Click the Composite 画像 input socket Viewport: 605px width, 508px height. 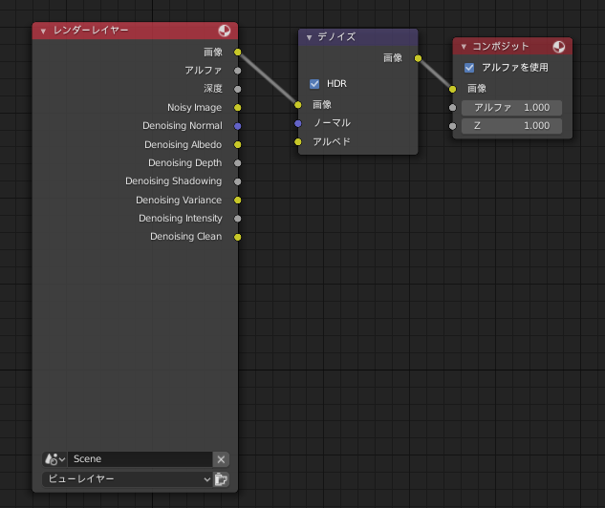coord(453,90)
